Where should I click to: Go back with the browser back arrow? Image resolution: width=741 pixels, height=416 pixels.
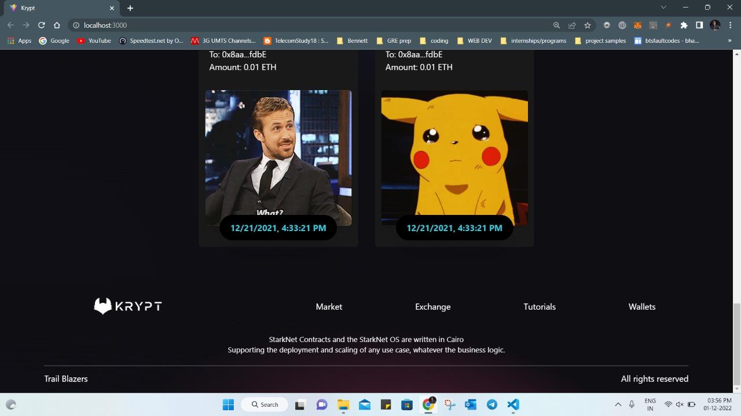click(10, 25)
